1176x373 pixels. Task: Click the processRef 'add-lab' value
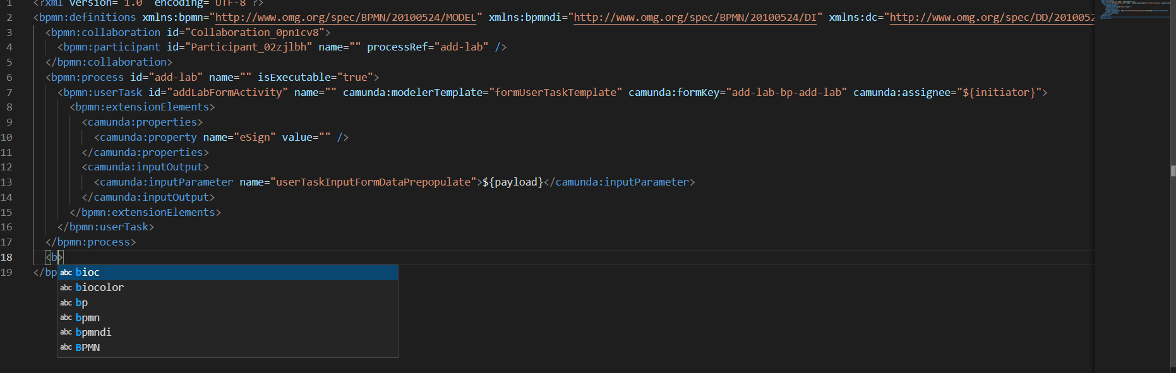point(461,47)
